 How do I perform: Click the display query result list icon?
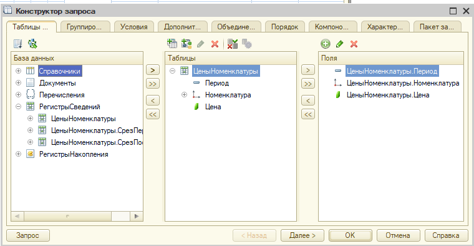pos(18,44)
